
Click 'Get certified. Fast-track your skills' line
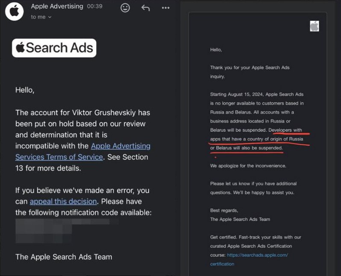tap(256, 237)
